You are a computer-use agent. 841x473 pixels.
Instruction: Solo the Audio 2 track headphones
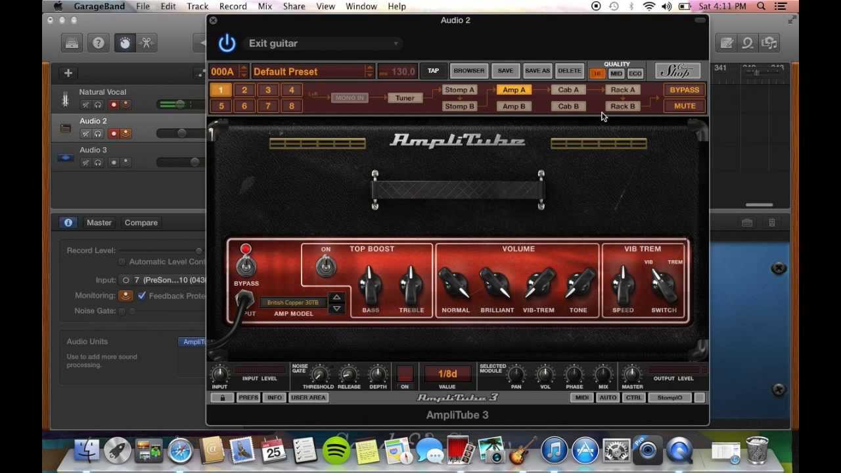[x=98, y=134]
